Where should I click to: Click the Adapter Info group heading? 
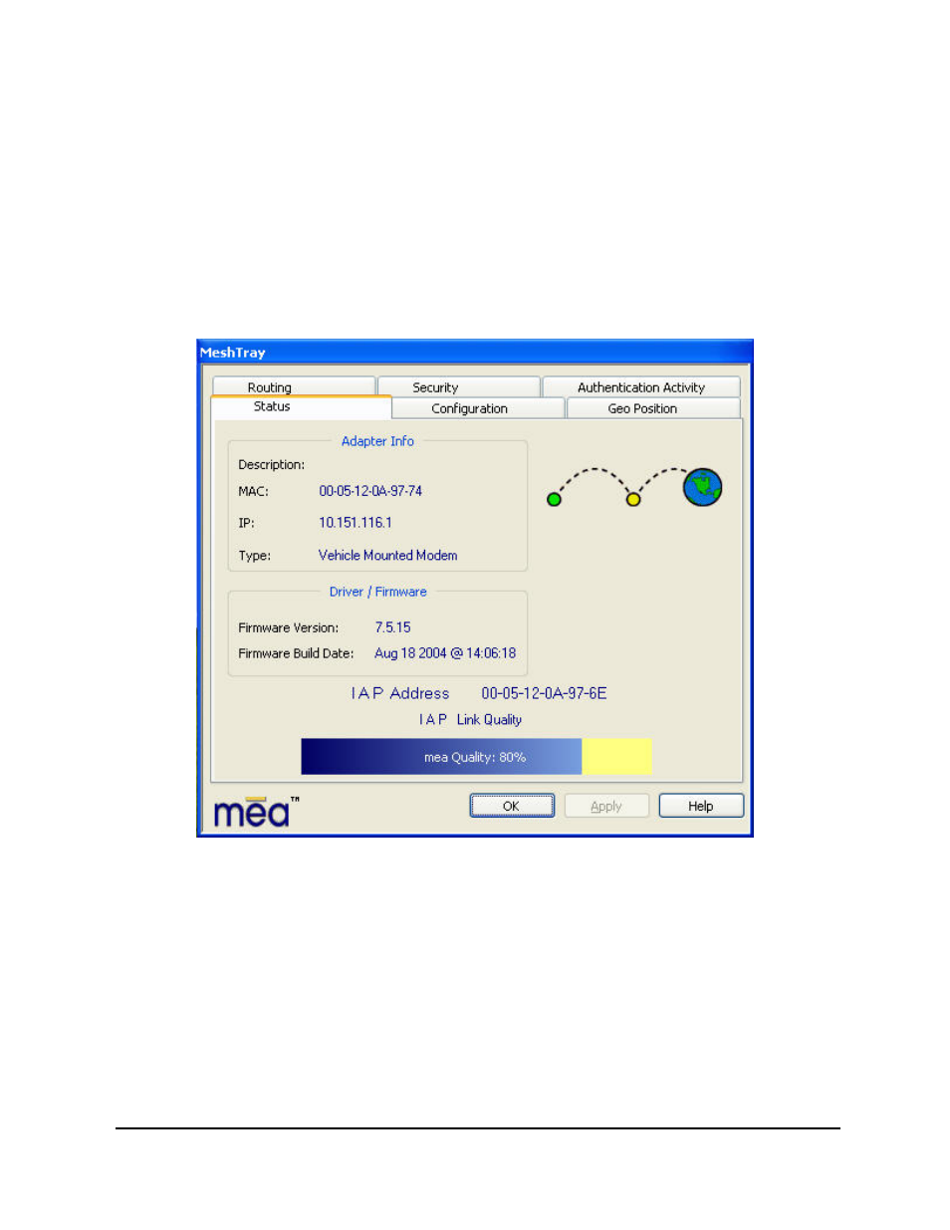pyautogui.click(x=377, y=441)
